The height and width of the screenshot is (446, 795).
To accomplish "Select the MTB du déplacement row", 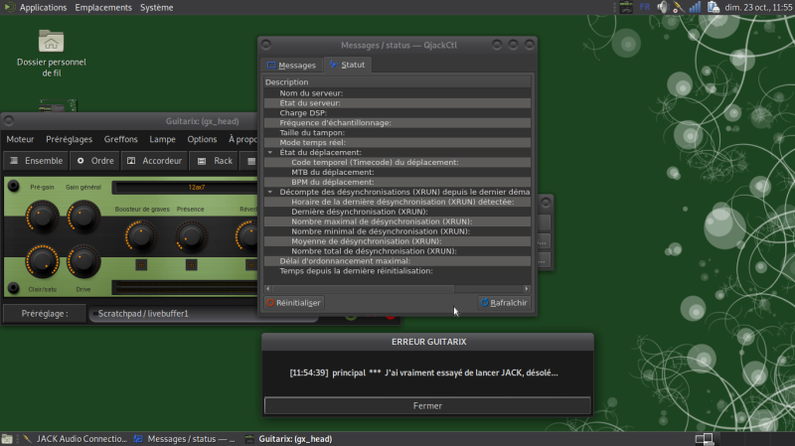I will coord(397,172).
